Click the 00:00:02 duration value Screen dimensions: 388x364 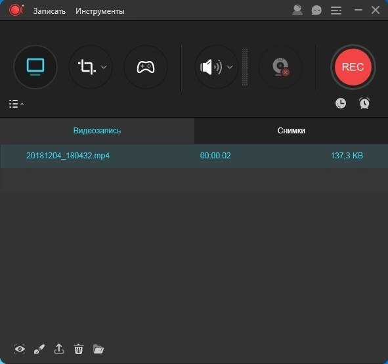click(x=215, y=156)
